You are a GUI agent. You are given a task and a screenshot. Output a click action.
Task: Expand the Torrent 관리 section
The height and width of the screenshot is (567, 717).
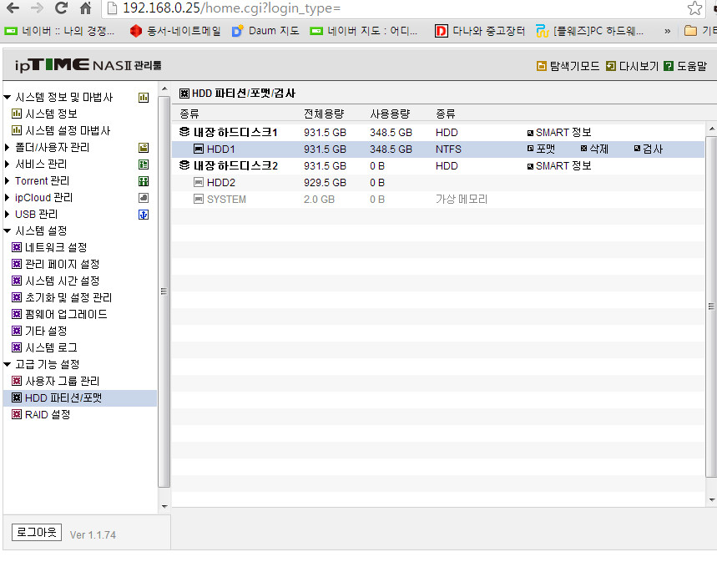tap(7, 180)
